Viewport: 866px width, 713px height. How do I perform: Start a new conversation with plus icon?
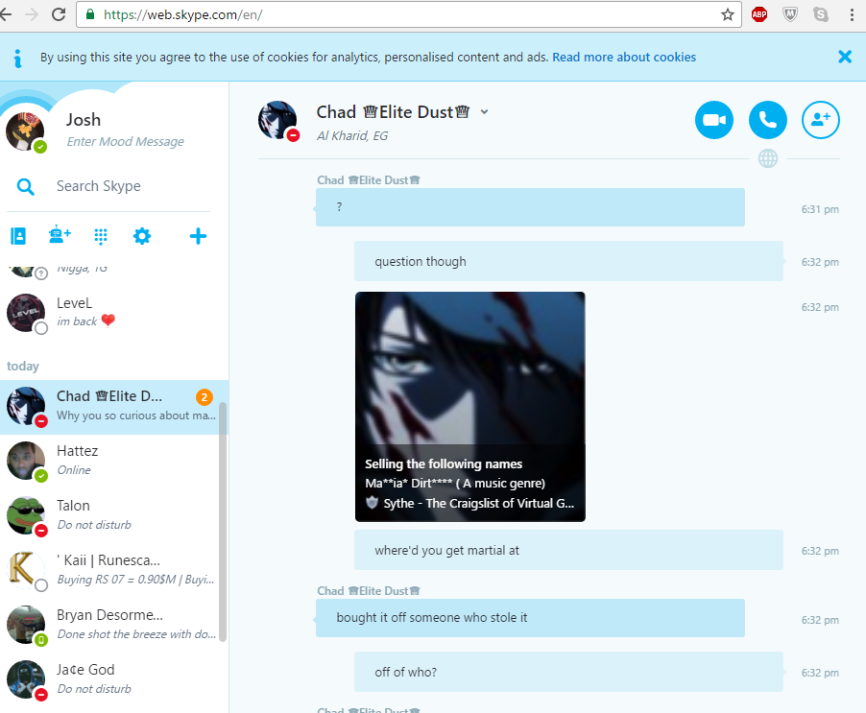click(x=198, y=236)
